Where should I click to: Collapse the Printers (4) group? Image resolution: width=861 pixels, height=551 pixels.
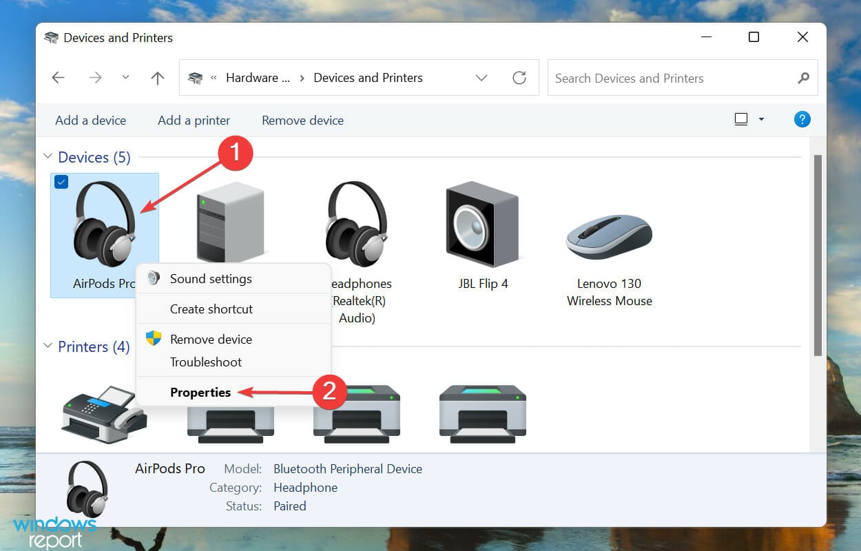coord(48,346)
